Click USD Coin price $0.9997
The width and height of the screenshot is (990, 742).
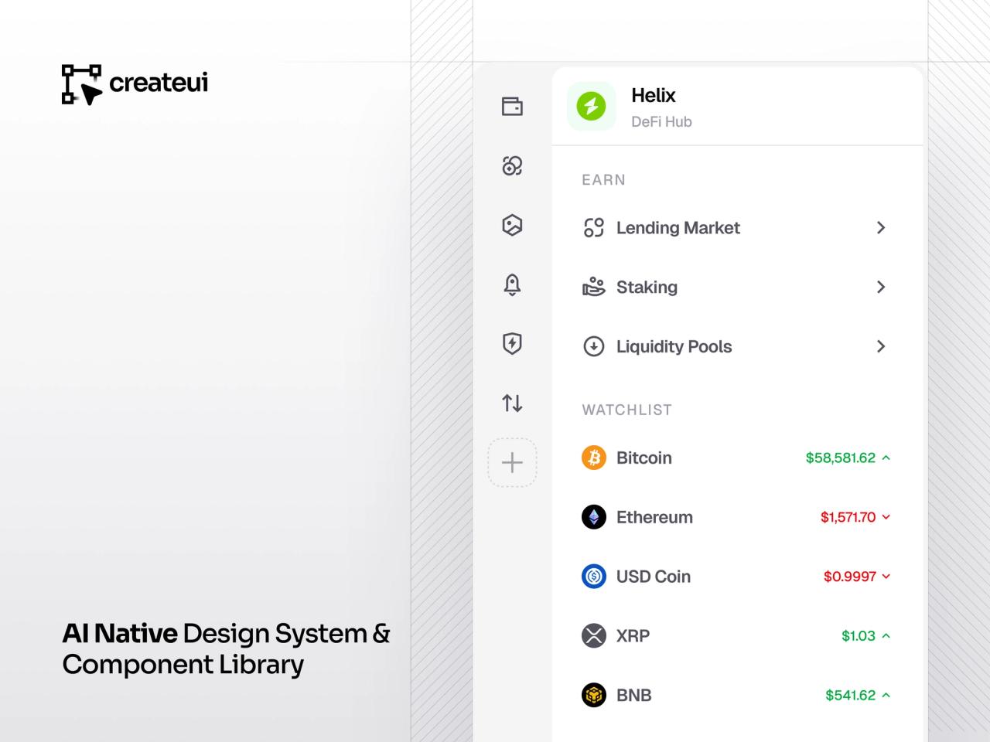[x=849, y=577]
